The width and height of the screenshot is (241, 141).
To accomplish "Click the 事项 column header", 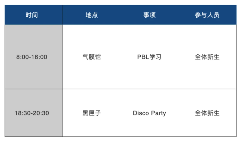I will [x=149, y=15].
